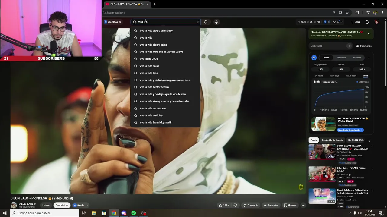Show more filter chips with right arrow
The image size is (387, 217).
pyautogui.click(x=369, y=140)
